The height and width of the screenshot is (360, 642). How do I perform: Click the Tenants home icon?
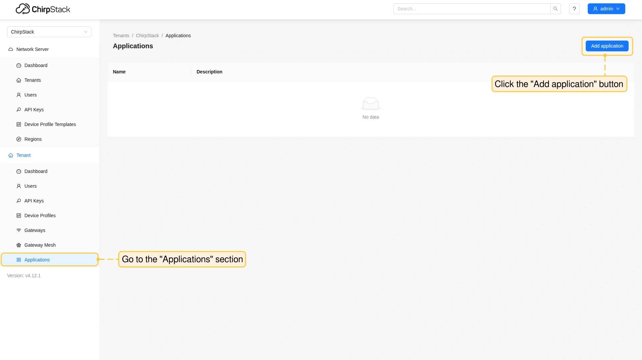(x=19, y=80)
